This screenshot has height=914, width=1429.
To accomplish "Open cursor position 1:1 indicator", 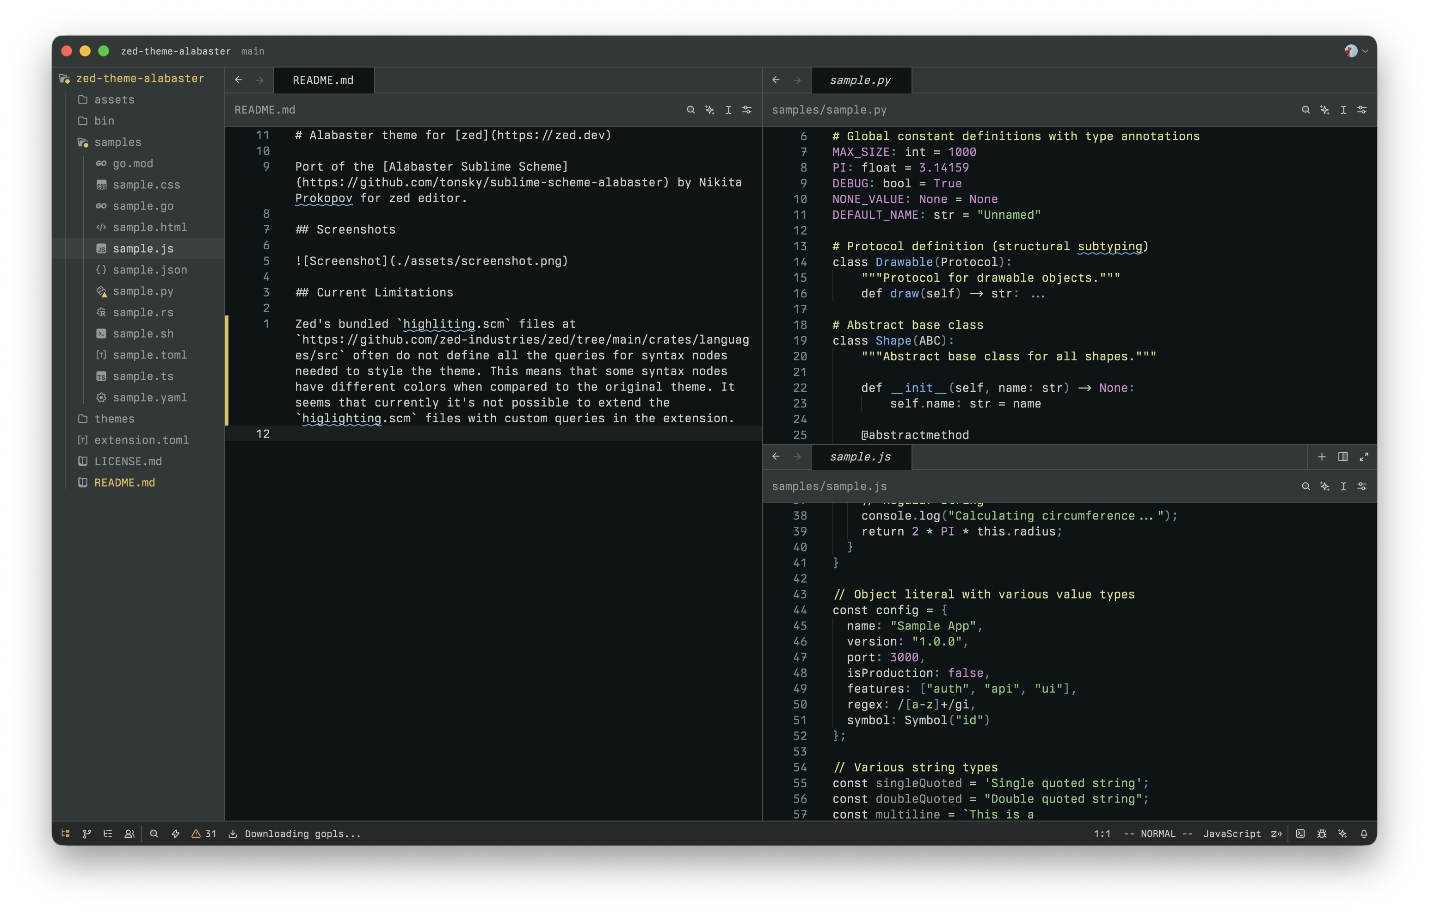I will tap(1102, 833).
